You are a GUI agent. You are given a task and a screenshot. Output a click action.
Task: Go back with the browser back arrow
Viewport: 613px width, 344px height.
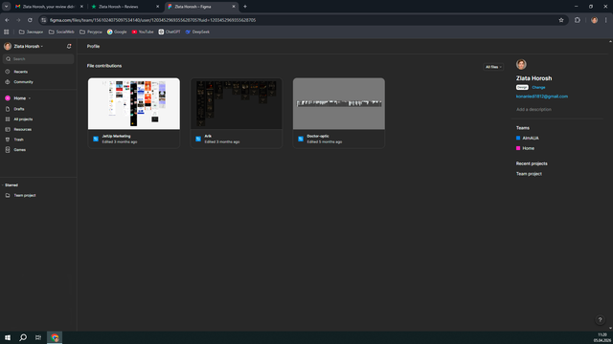(7, 20)
